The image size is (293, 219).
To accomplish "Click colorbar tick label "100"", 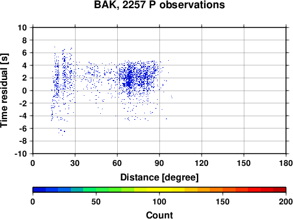I will coord(159,201).
